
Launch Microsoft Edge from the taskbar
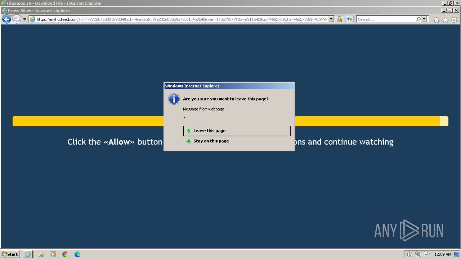pyautogui.click(x=77, y=254)
